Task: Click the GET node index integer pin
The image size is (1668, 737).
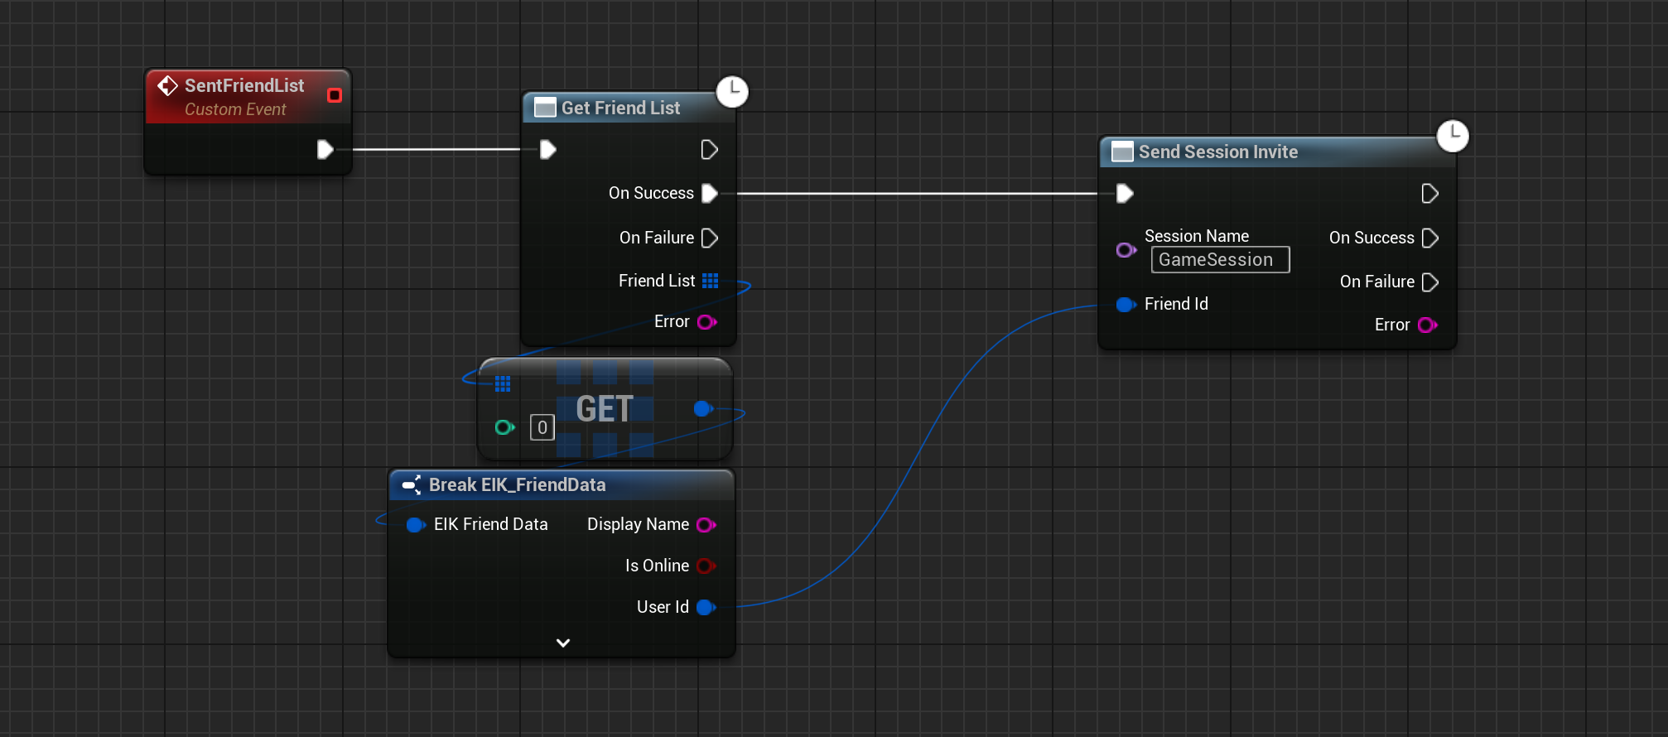Action: pos(504,427)
